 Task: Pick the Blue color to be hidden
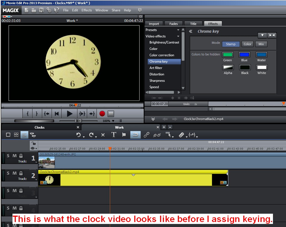pyautogui.click(x=244, y=55)
